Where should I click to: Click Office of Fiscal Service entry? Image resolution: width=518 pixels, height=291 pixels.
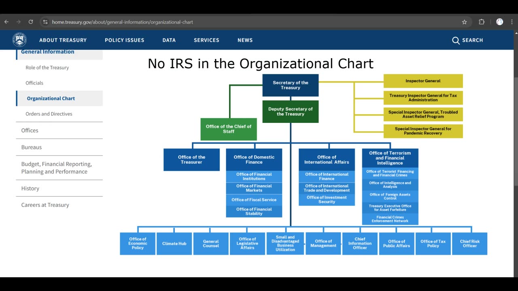[x=254, y=200]
